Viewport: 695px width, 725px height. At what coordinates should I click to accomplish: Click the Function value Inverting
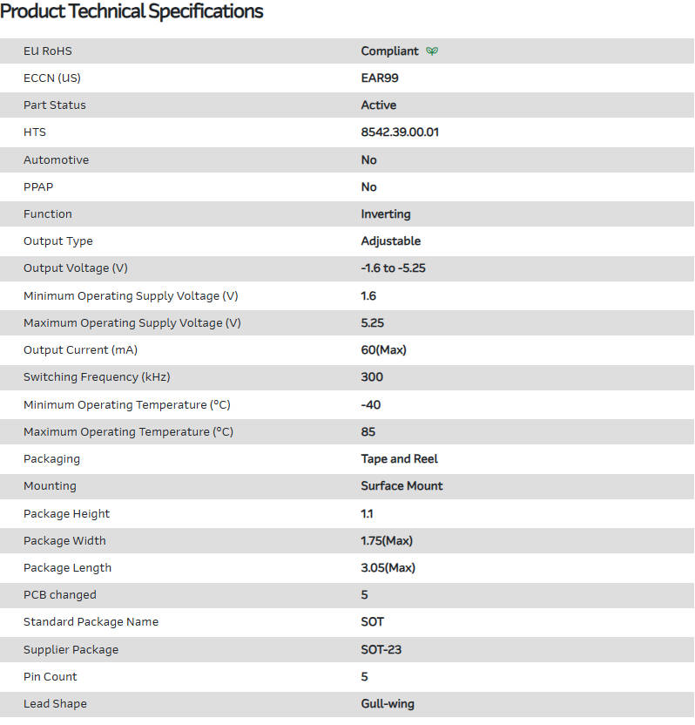coord(385,214)
